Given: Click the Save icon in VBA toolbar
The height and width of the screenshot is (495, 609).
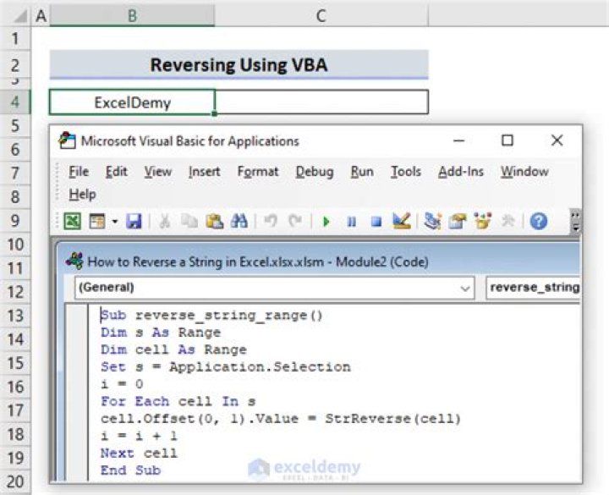Looking at the screenshot, I should (134, 222).
